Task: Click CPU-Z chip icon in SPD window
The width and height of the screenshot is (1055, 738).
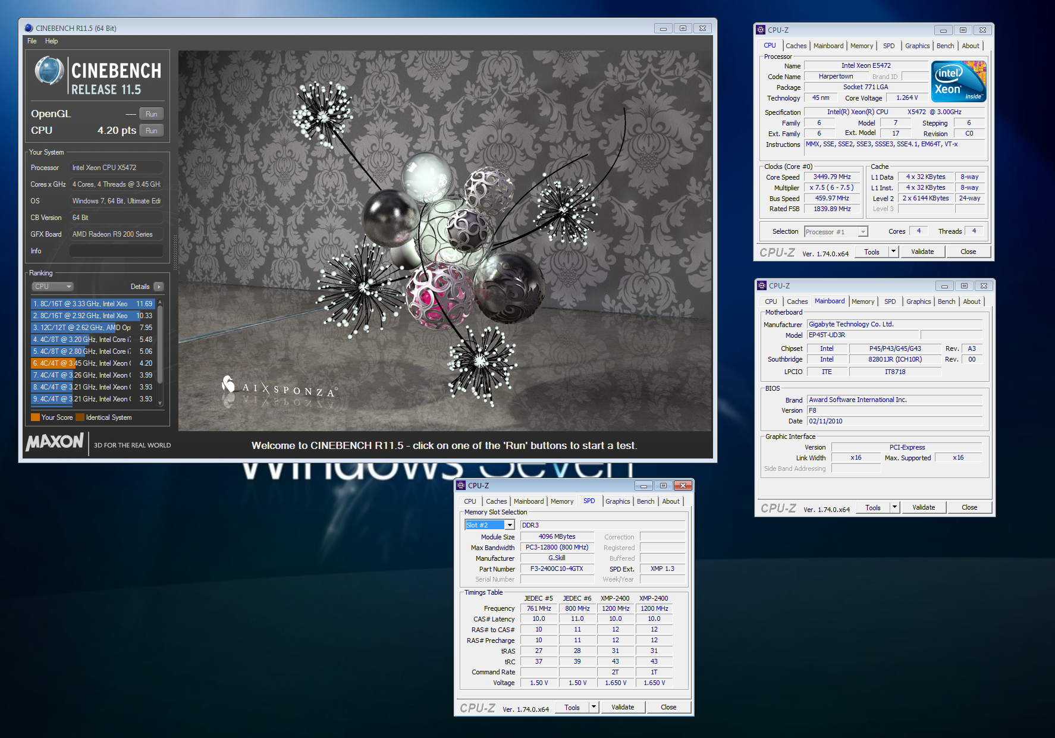Action: [461, 485]
